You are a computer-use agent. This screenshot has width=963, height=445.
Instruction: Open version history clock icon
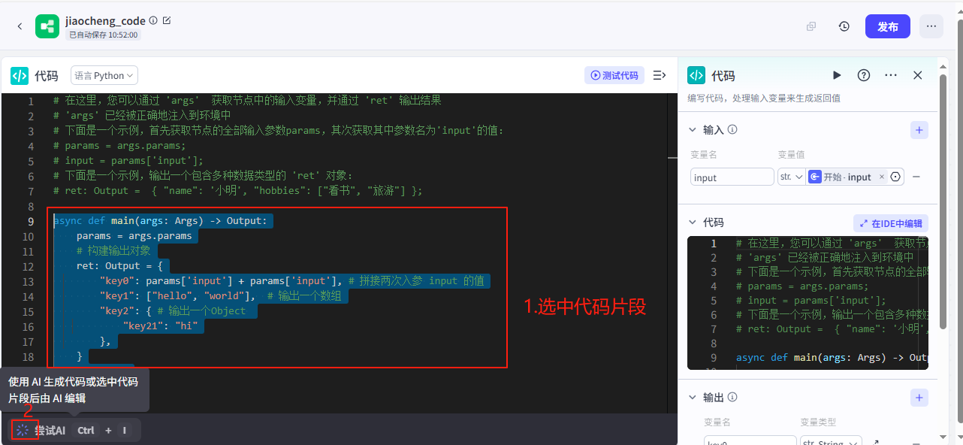844,26
